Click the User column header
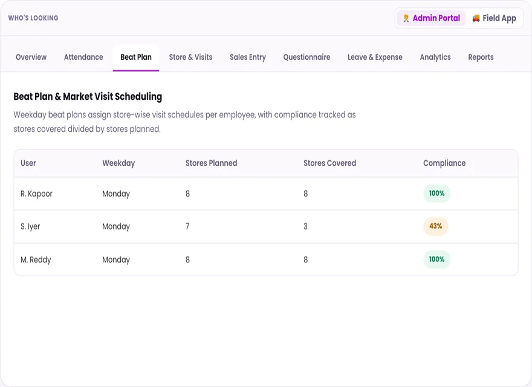Screen dimensions: 532x387 click(x=28, y=163)
